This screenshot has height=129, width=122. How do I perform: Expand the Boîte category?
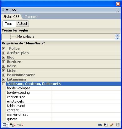(3, 66)
